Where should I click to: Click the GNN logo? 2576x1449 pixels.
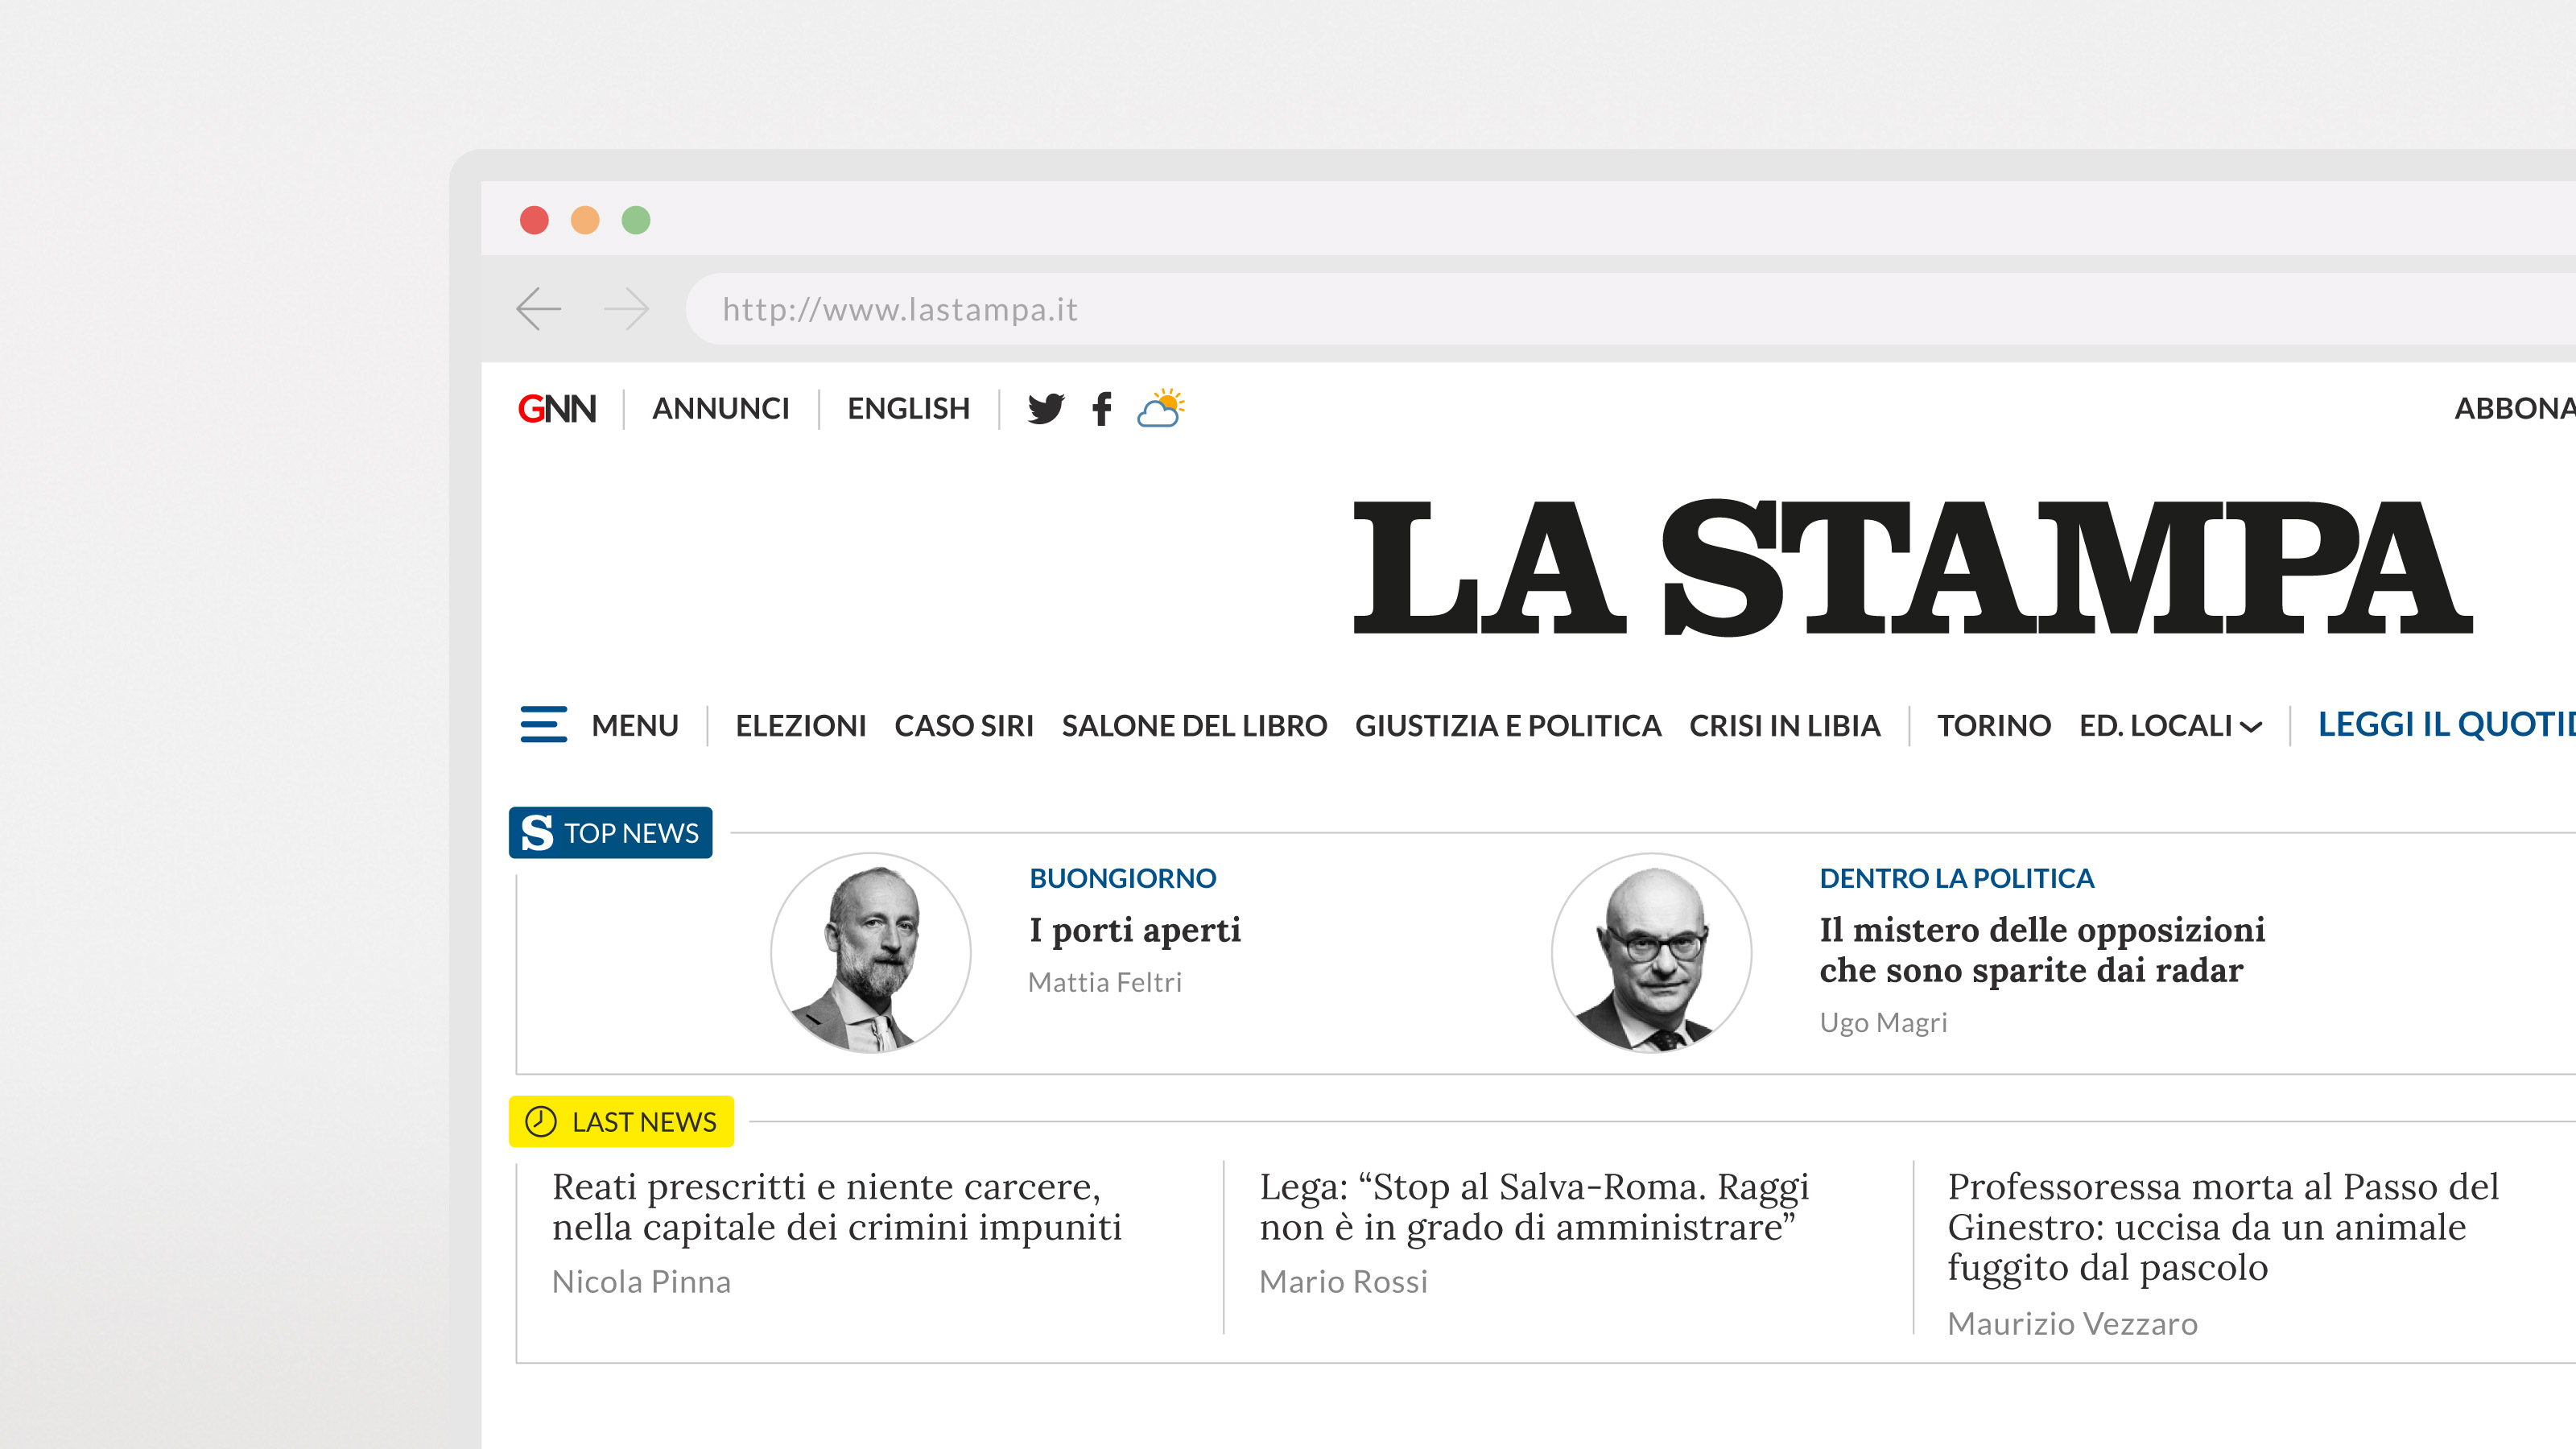tap(556, 409)
